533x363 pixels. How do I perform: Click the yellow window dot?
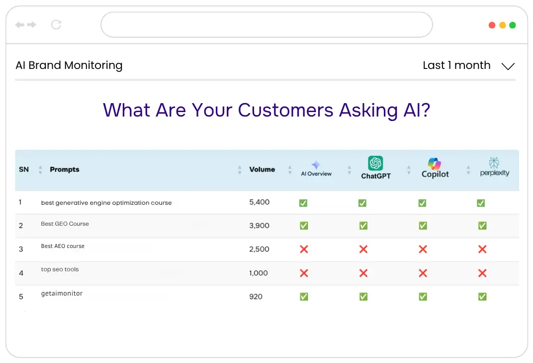click(x=502, y=25)
